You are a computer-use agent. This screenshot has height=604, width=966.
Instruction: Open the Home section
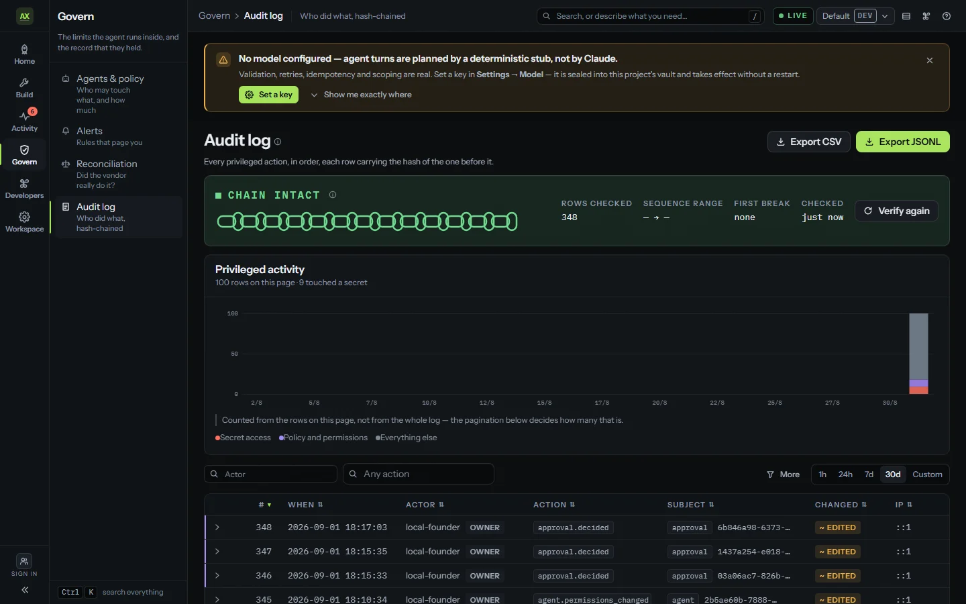[25, 54]
